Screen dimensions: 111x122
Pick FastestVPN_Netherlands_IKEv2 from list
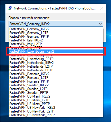pos(56,63)
